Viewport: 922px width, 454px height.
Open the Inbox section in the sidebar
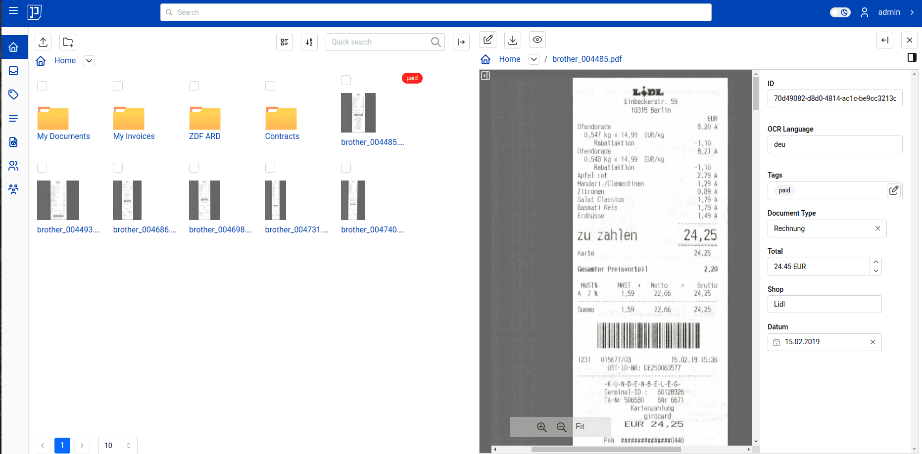pyautogui.click(x=13, y=71)
